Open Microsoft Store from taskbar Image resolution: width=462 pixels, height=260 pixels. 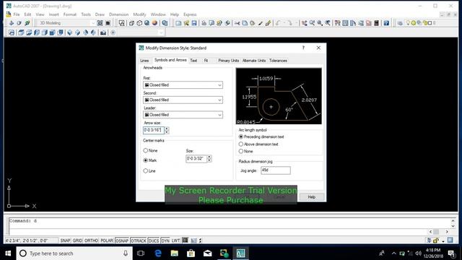point(191,253)
